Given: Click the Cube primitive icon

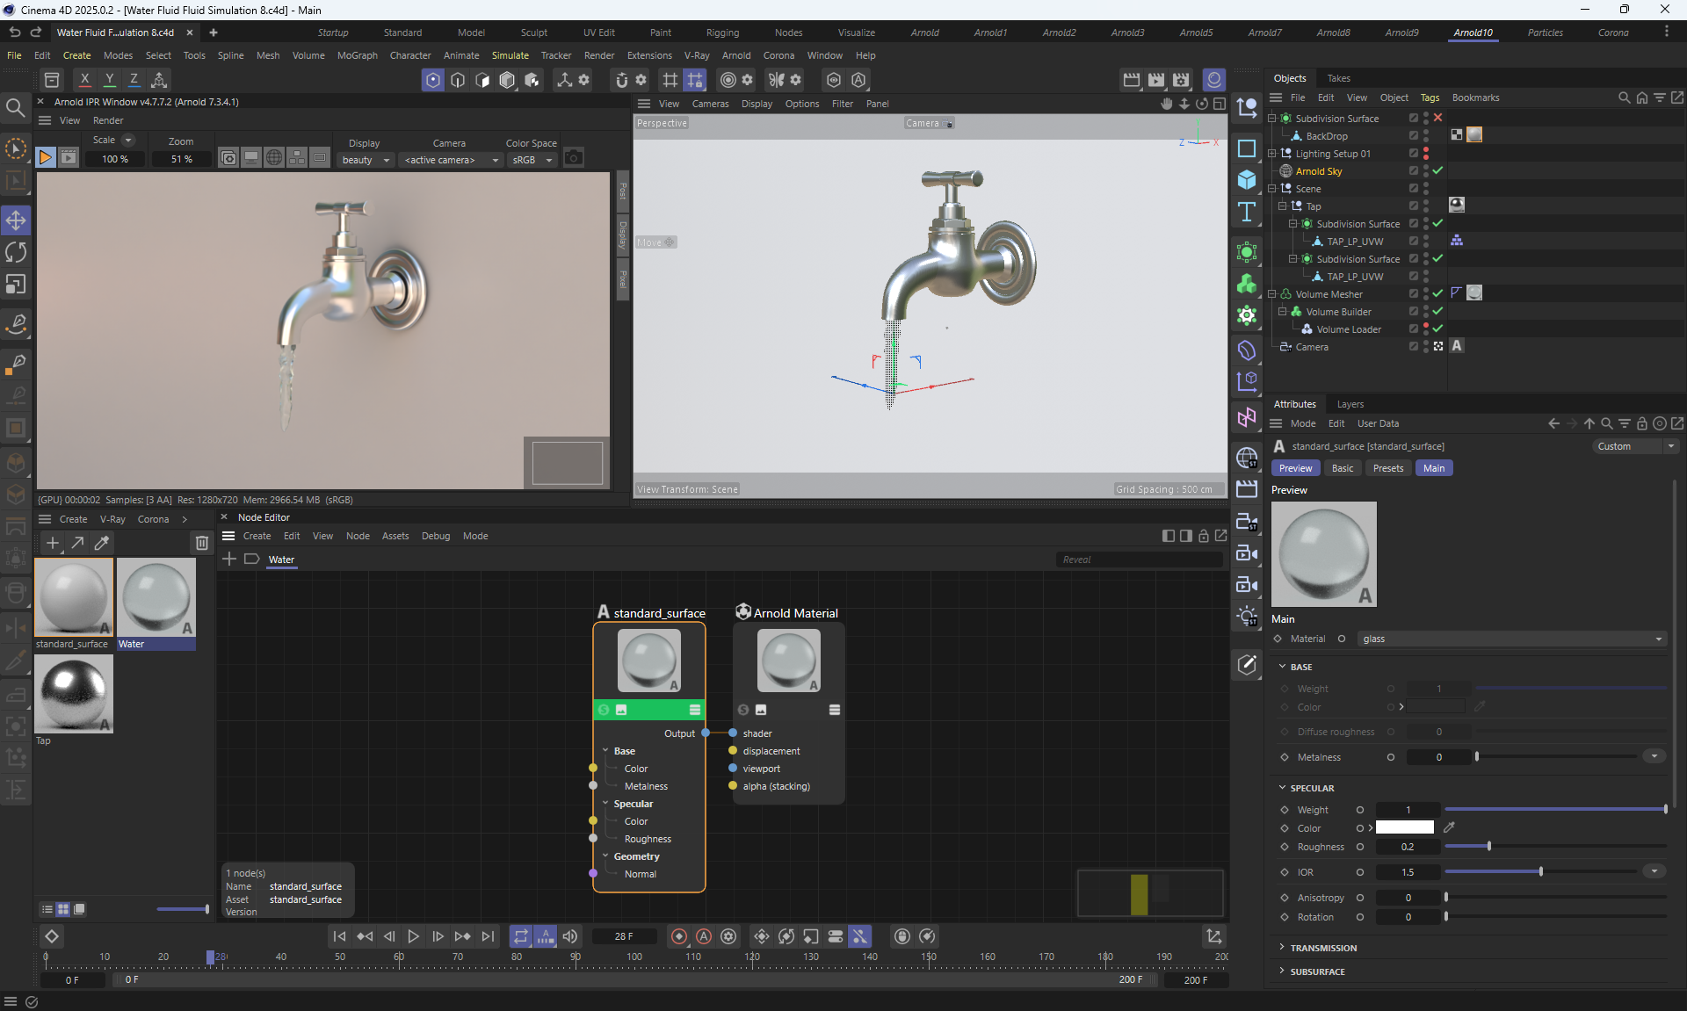Looking at the screenshot, I should pos(1246,180).
